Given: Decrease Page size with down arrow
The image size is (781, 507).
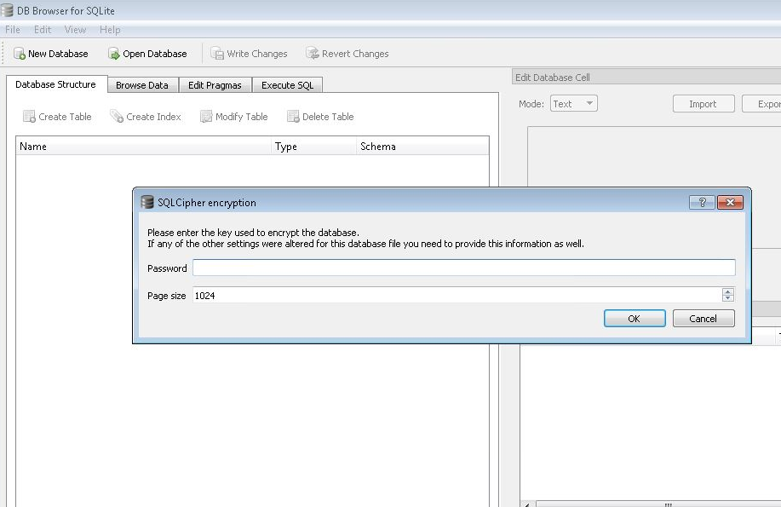Looking at the screenshot, I should click(727, 298).
